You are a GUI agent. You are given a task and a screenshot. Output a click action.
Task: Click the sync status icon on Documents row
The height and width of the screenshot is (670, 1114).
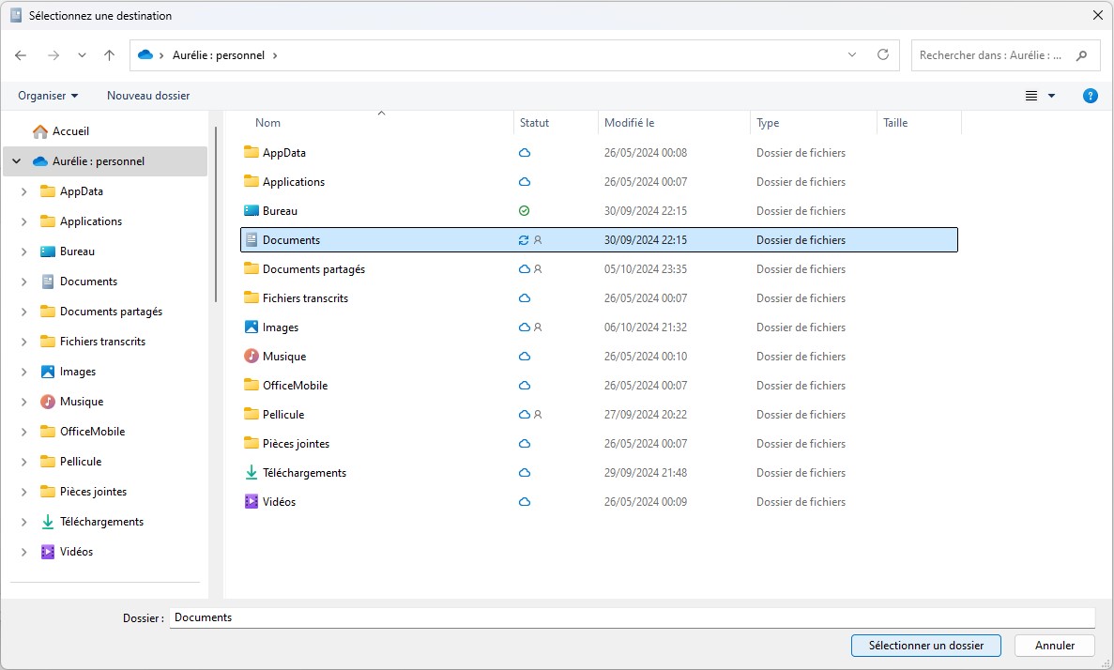coord(524,240)
